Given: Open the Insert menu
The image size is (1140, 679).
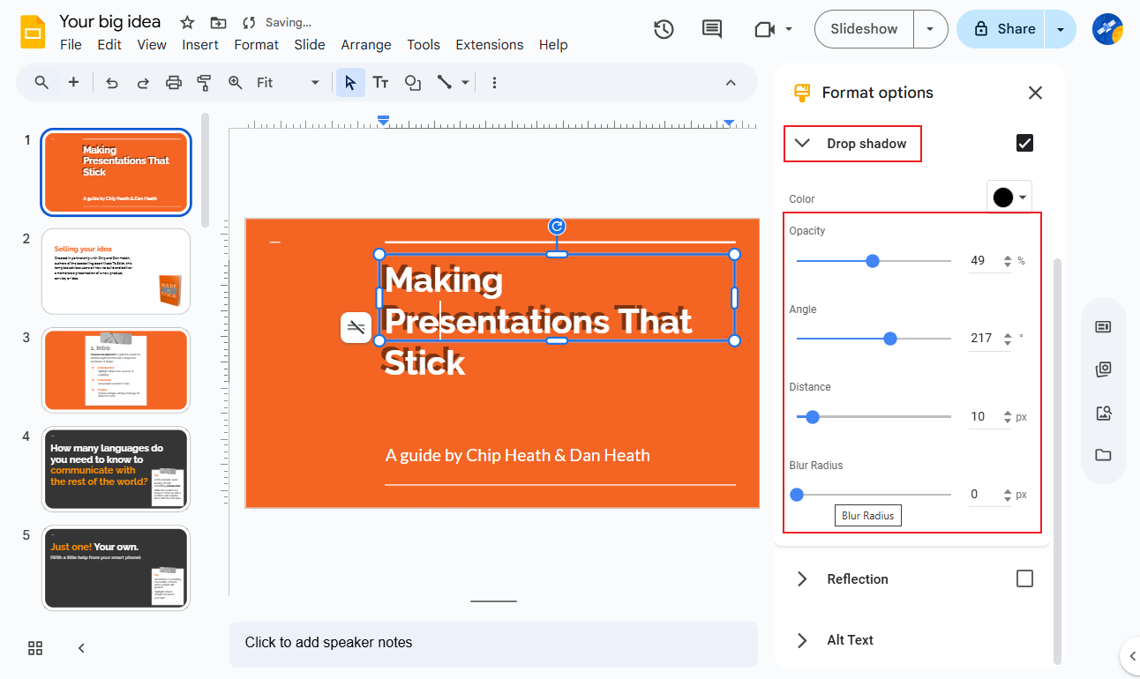Looking at the screenshot, I should pos(200,44).
